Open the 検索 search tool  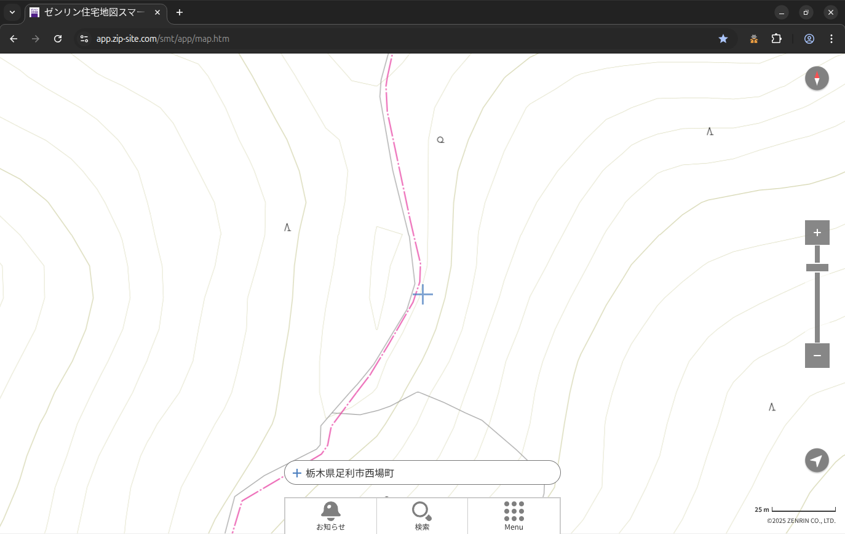click(422, 516)
